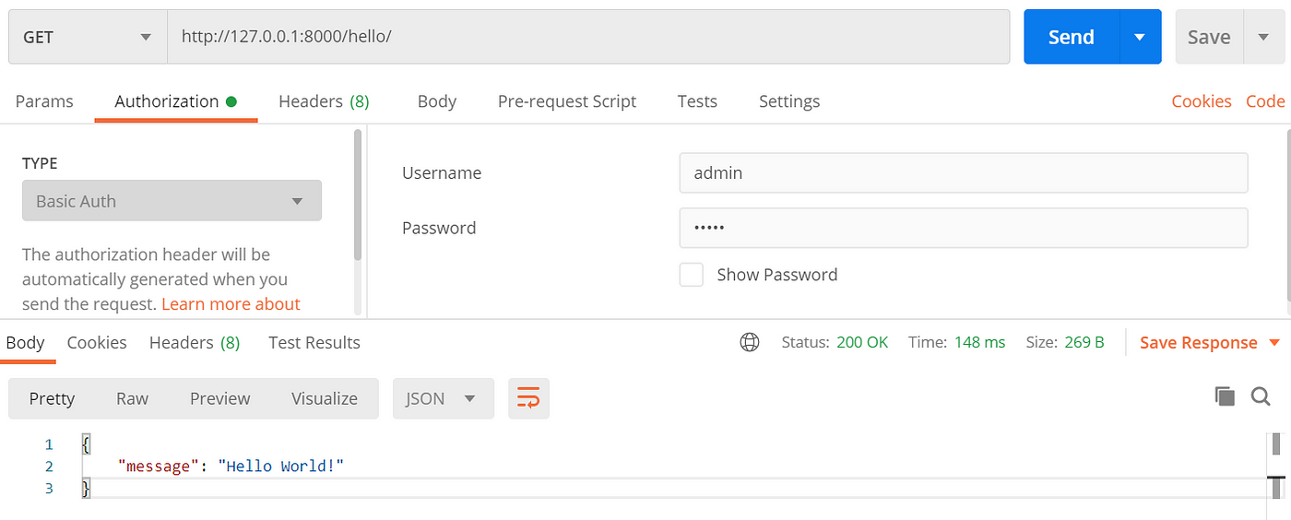Click the wrap lines icon in response toolbar
Image resolution: width=1291 pixels, height=520 pixels.
[528, 398]
